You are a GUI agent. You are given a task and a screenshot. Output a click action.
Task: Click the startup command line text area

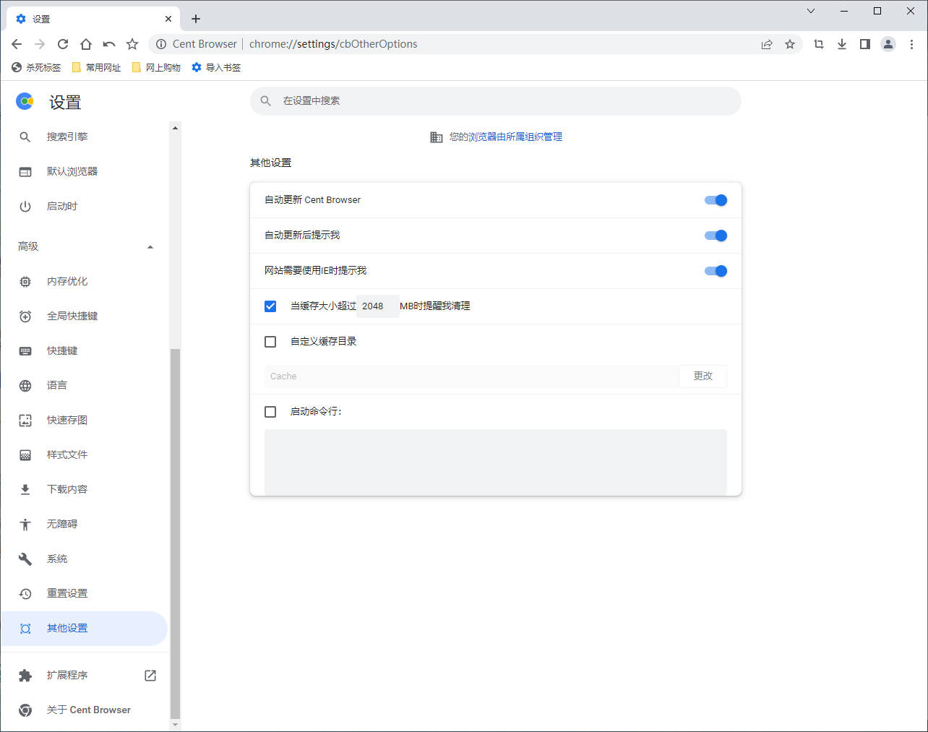[496, 462]
